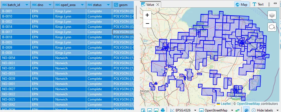Open the Leaflet attribution link
This screenshot has height=112, width=281.
(225, 104)
